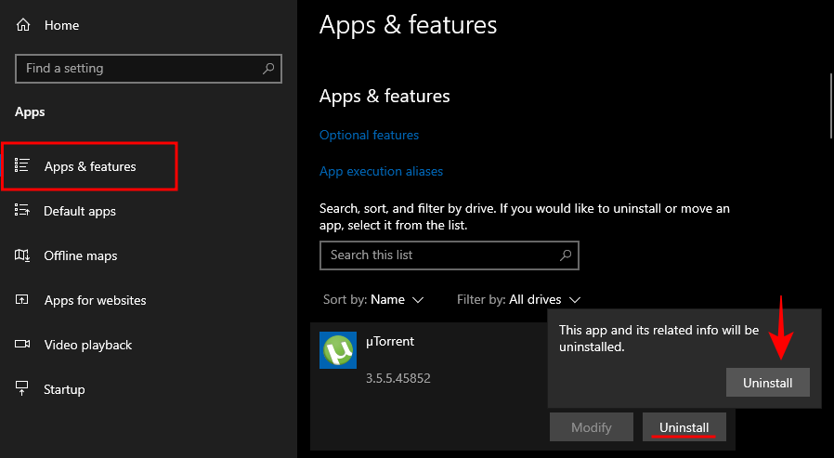Click magnifier icon in Find a setting
Viewport: 834px width, 458px height.
(268, 69)
